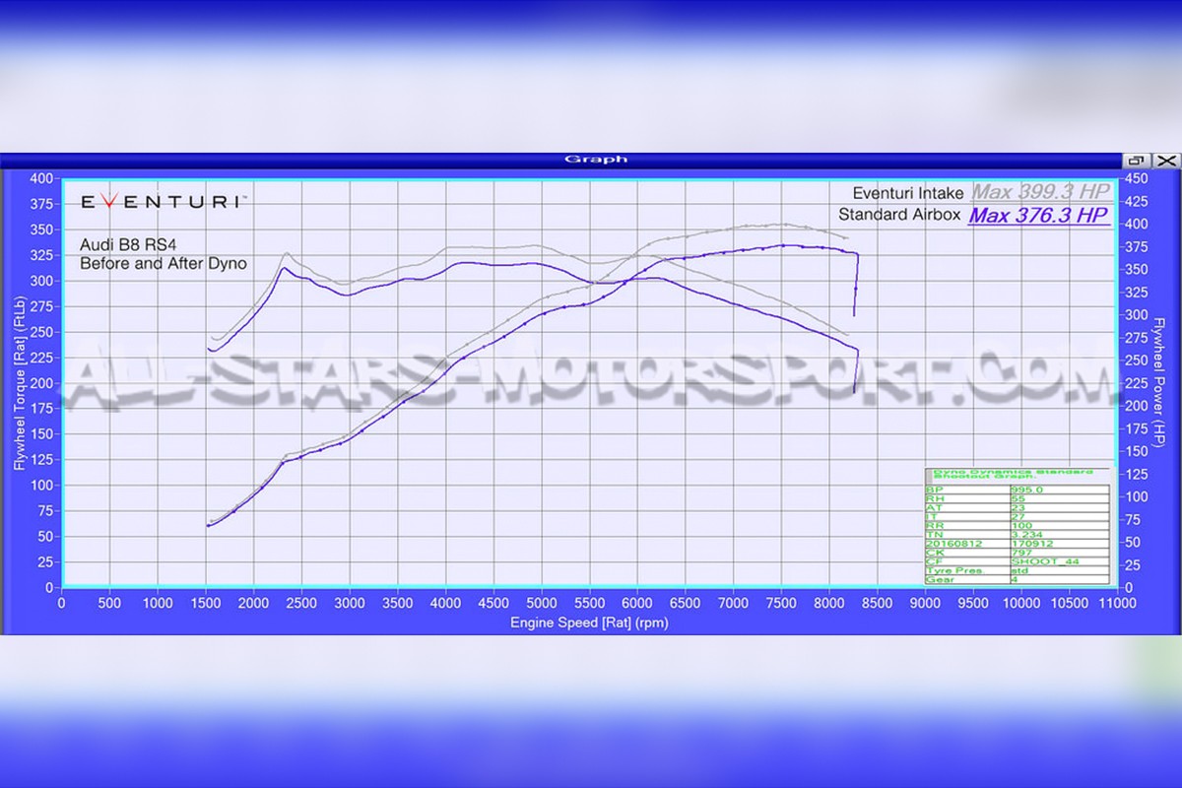Click the Max 399.3 HP link

(1040, 193)
